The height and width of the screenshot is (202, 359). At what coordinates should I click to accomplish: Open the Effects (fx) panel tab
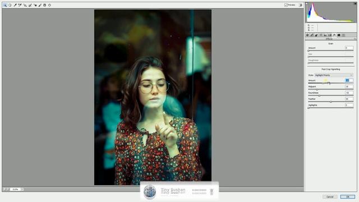pyautogui.click(x=334, y=35)
